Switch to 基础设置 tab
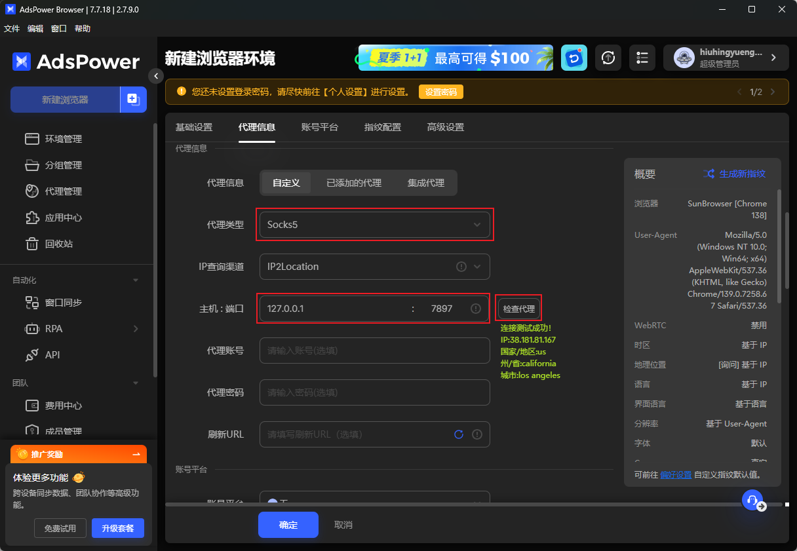 194,127
